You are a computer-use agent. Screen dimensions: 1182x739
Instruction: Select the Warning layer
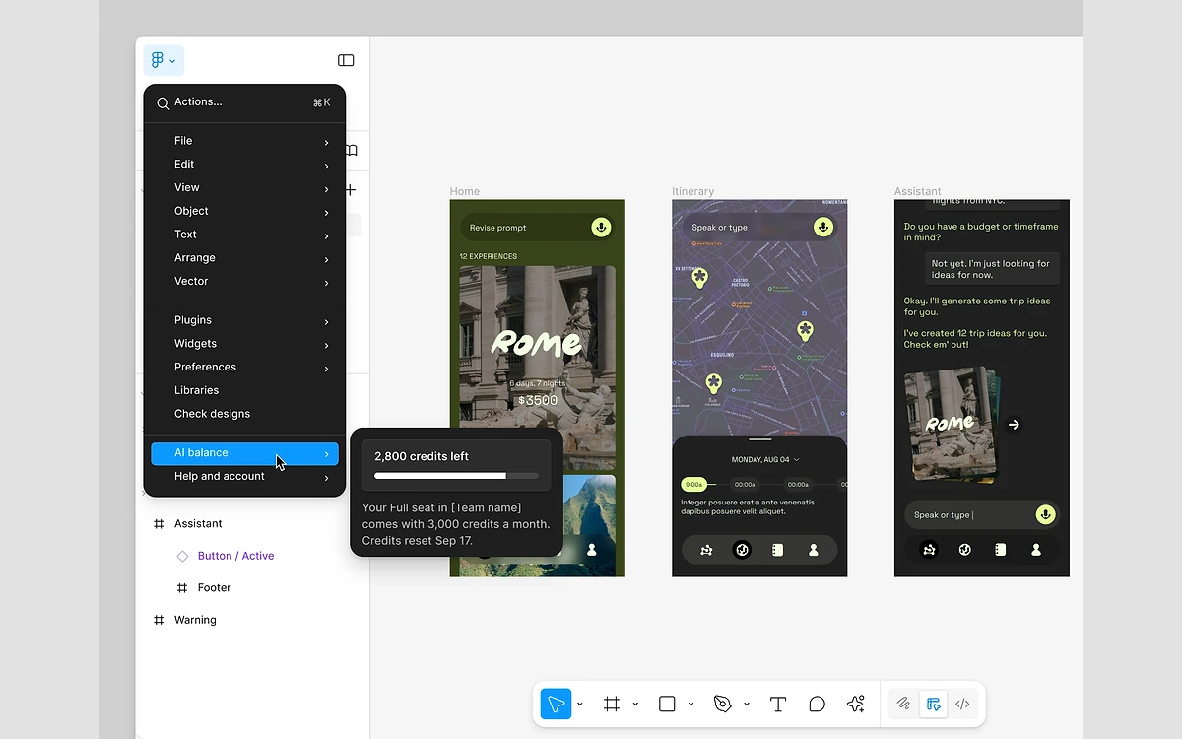195,620
